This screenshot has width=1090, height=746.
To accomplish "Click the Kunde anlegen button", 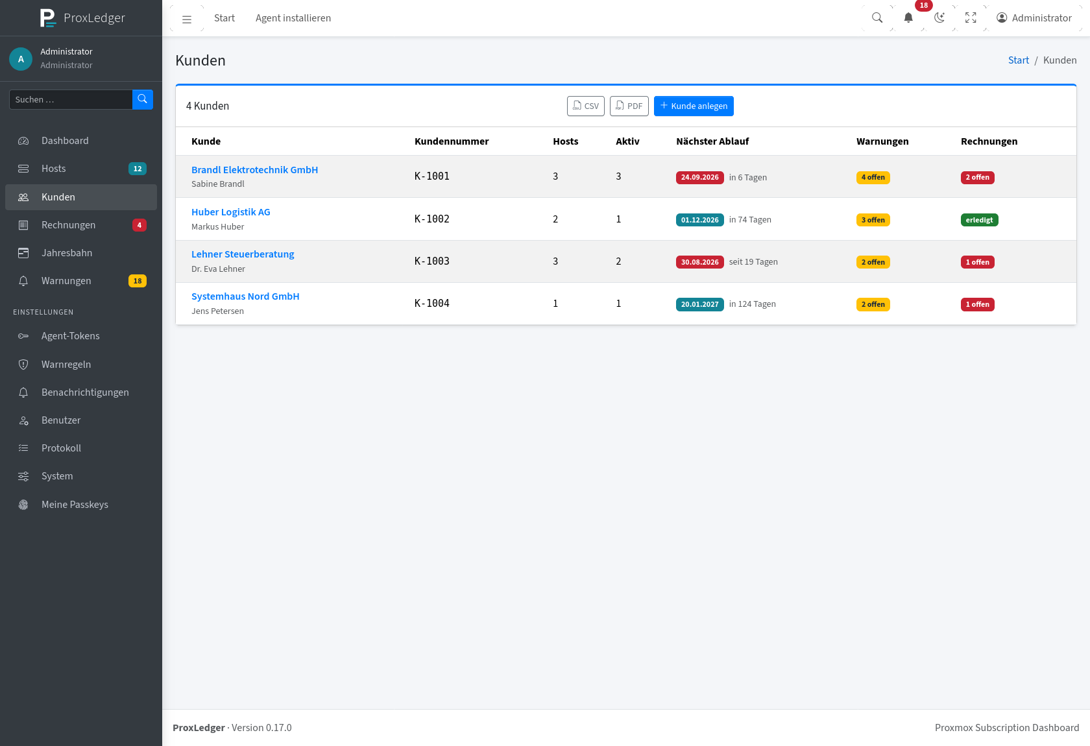I will click(694, 106).
